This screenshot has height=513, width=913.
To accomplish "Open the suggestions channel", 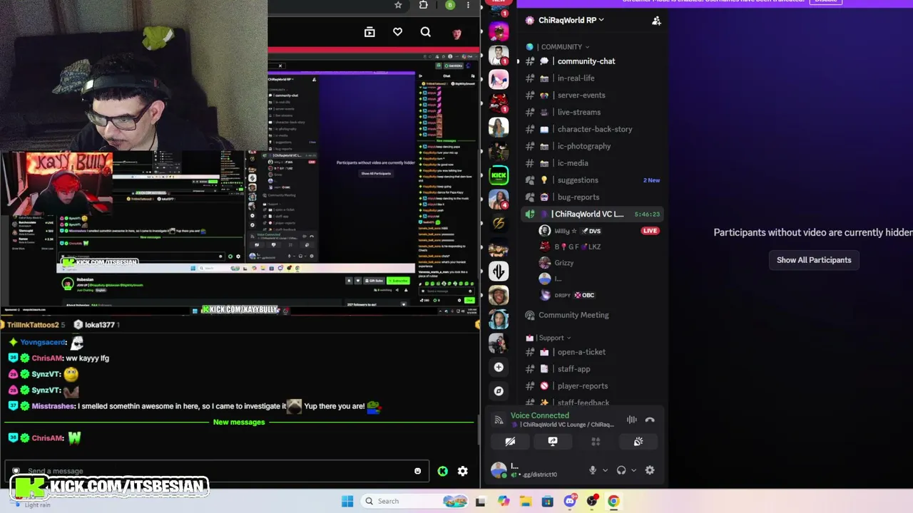I will coord(592,180).
